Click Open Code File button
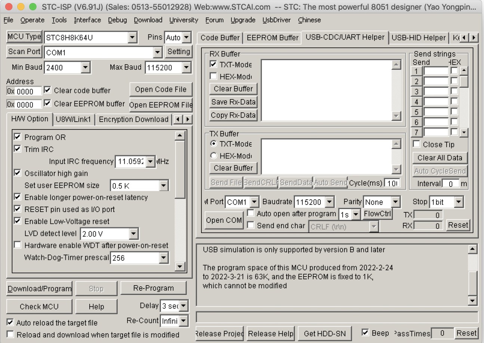484x343 pixels. [161, 89]
